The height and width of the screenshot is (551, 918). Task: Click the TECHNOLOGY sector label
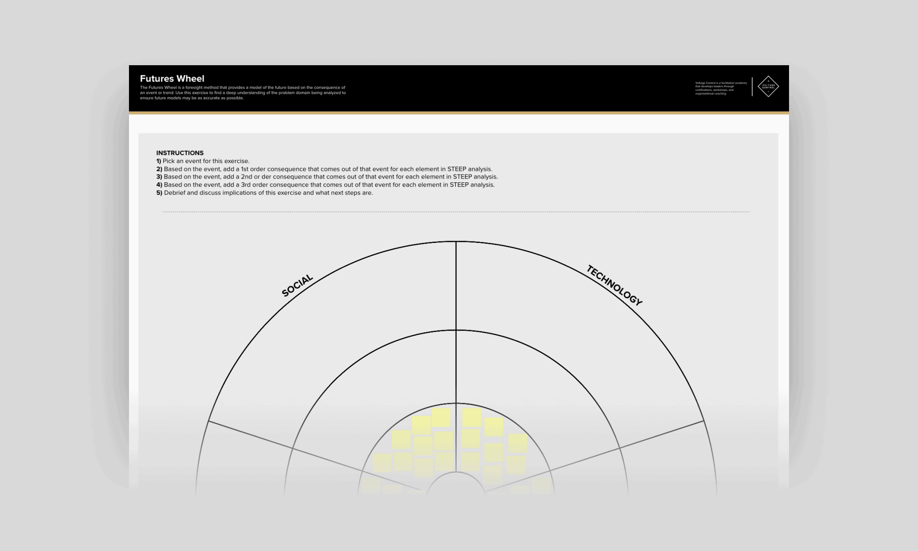pos(614,285)
